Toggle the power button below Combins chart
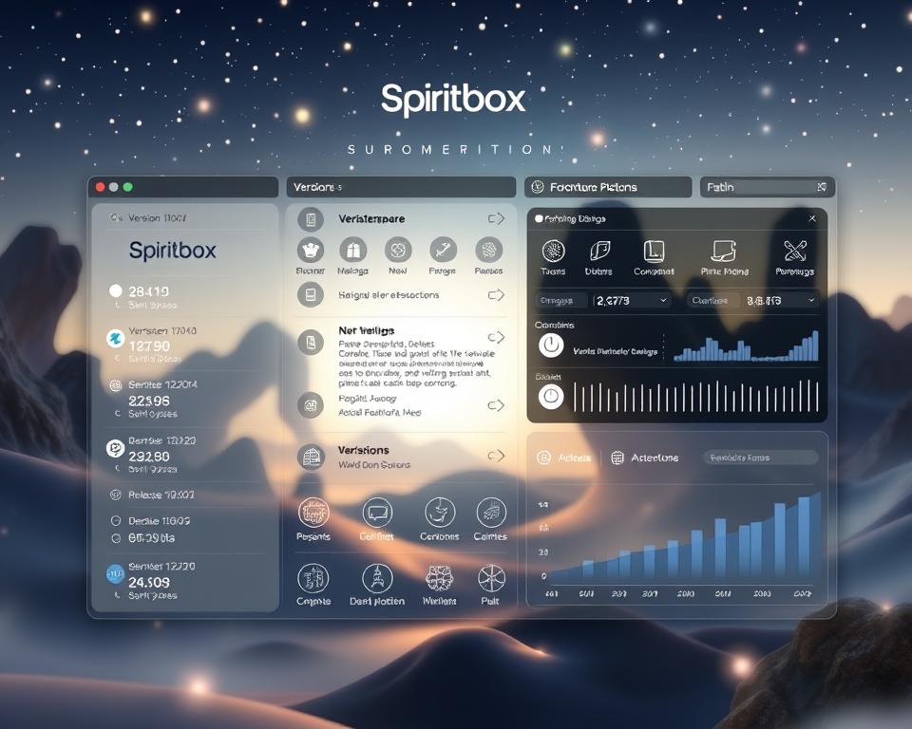Screen dimensions: 912x729 coord(551,399)
